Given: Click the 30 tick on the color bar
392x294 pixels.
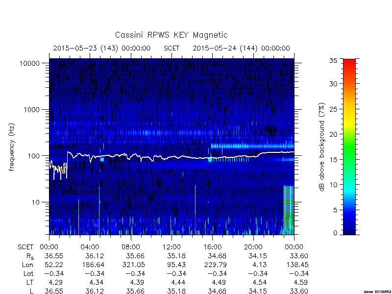Looking at the screenshot, I should (334, 84).
